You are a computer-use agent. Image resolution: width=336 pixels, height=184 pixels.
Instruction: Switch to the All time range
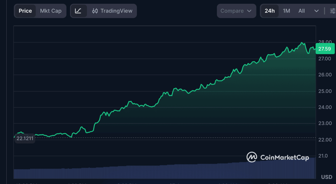(302, 11)
